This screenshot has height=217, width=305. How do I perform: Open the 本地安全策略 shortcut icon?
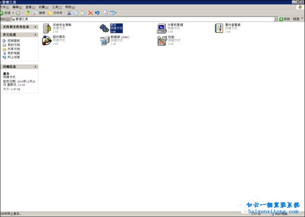click(x=47, y=28)
